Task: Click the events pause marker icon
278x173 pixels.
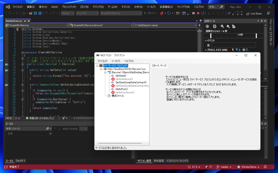Action: [208, 45]
